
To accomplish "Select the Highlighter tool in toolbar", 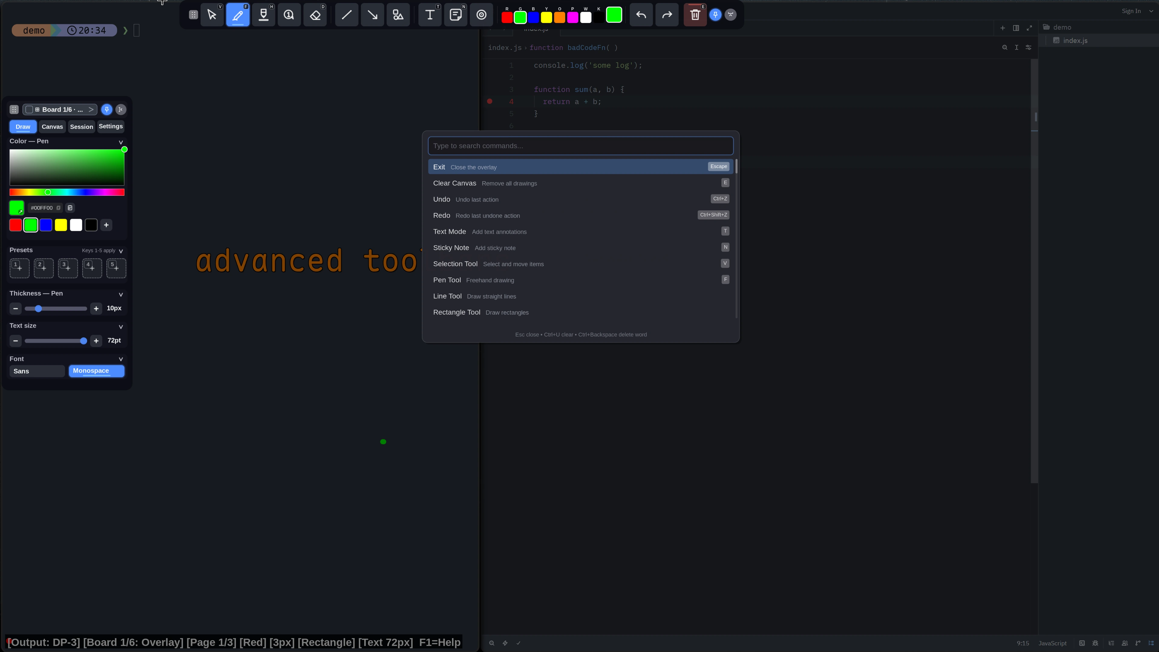I will (264, 15).
